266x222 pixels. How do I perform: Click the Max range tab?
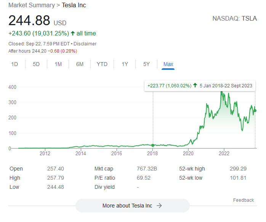click(x=168, y=64)
